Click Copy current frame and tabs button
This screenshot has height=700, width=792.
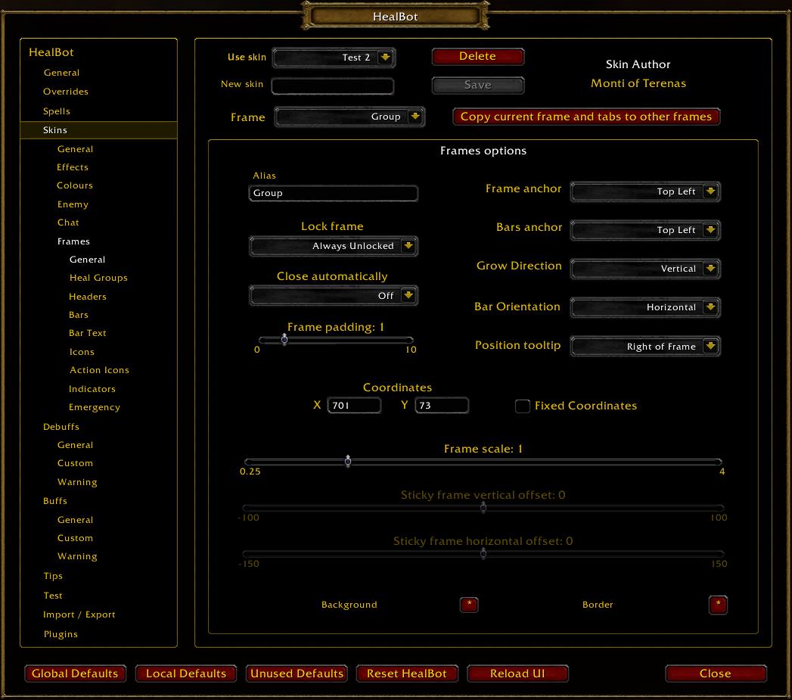pos(586,117)
